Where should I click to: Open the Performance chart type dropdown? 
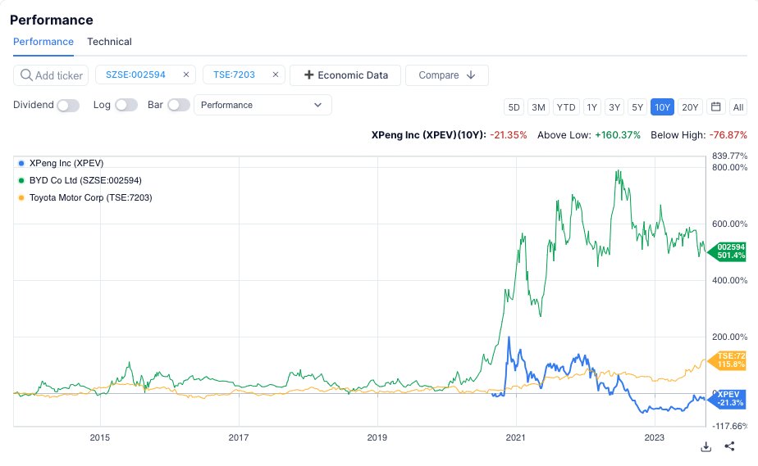(x=263, y=105)
